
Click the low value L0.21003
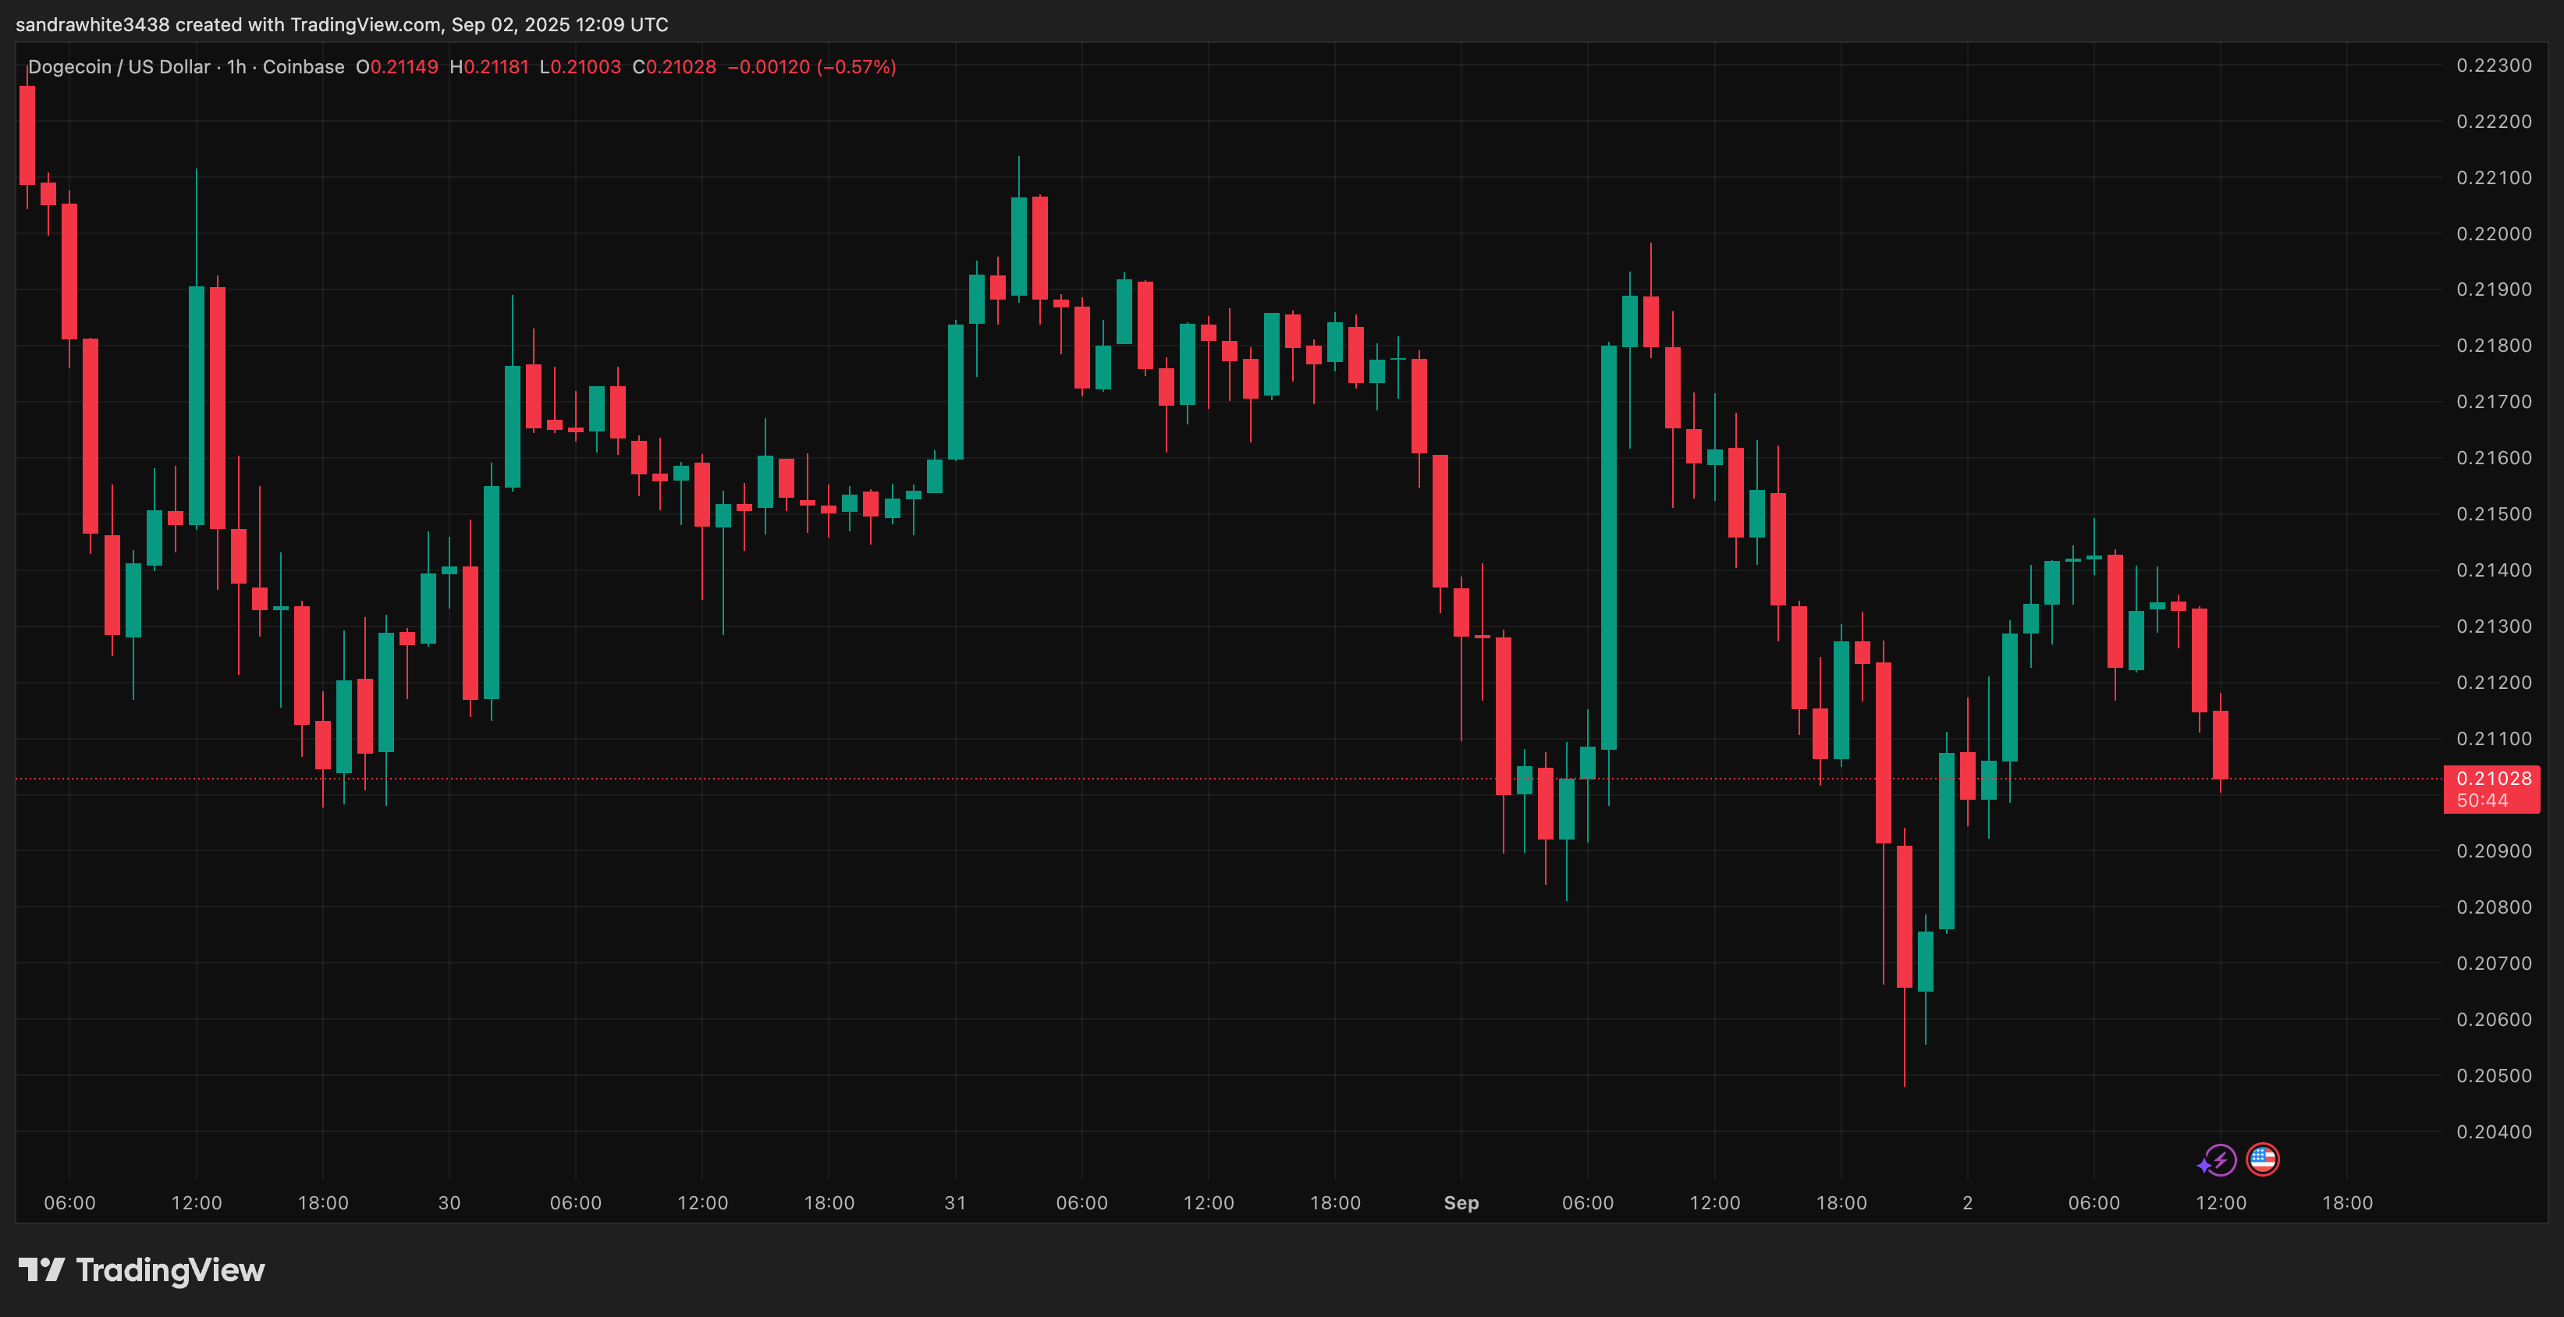coord(581,66)
